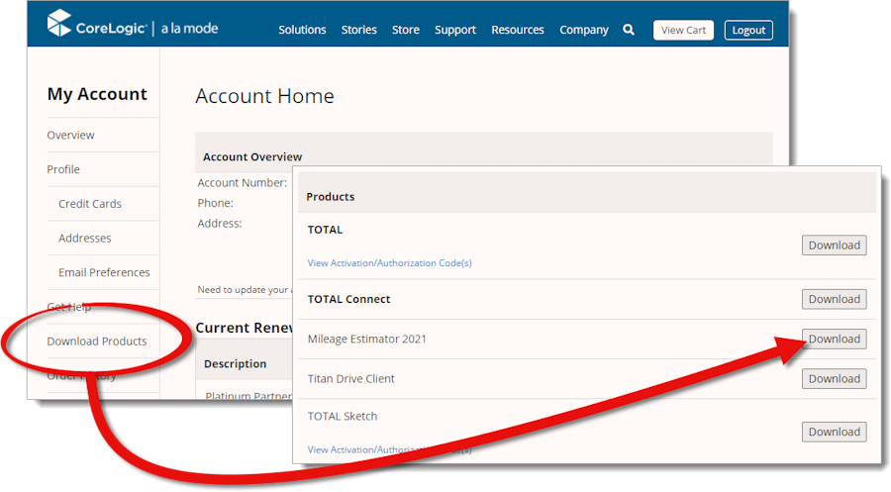Select Overview in My Account sidebar
The image size is (891, 492).
70,136
